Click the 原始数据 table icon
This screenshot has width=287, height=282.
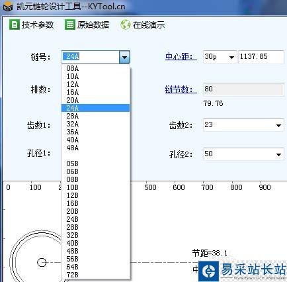(x=70, y=24)
